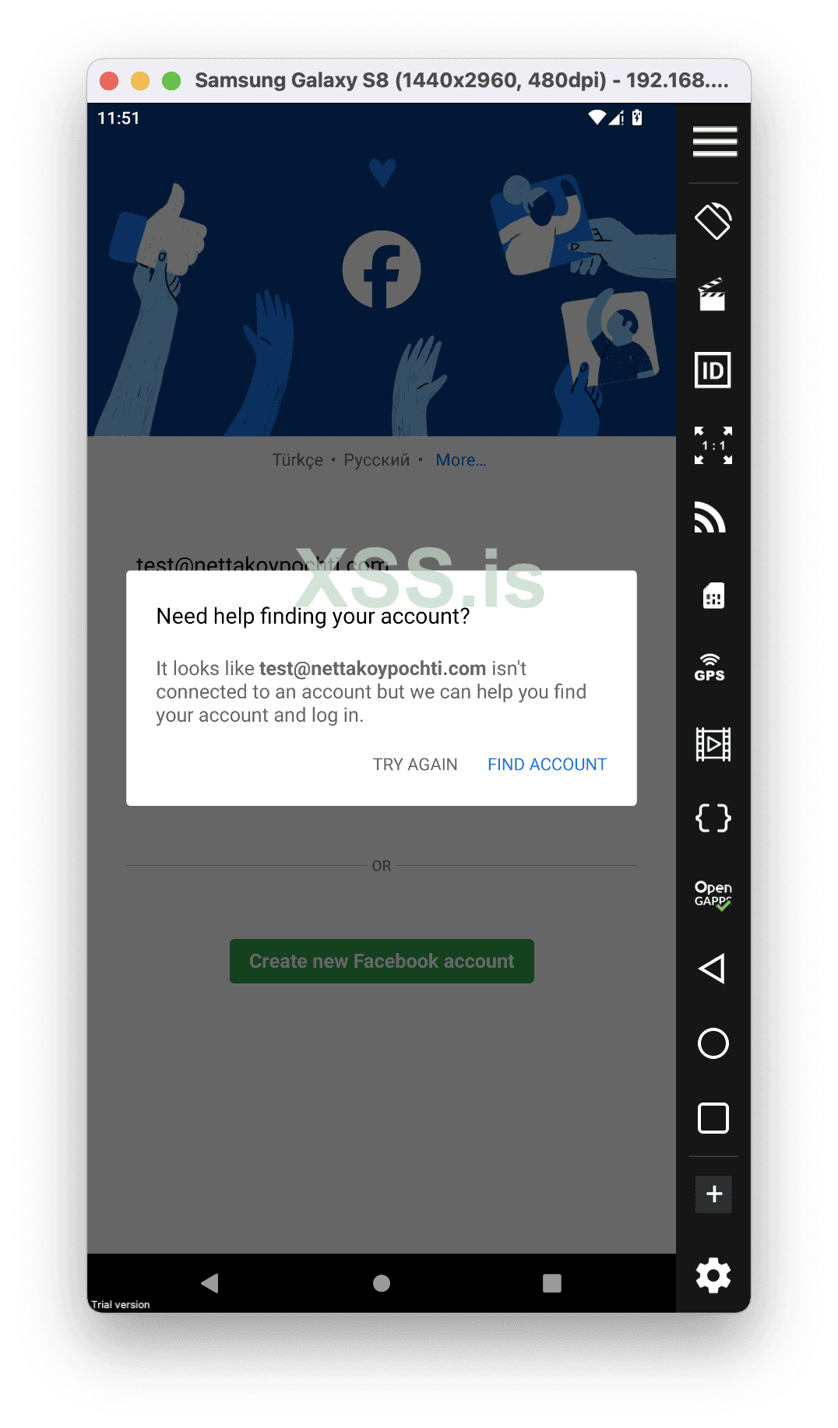The image size is (838, 1428).
Task: Open emulator settings gear
Action: (713, 1275)
